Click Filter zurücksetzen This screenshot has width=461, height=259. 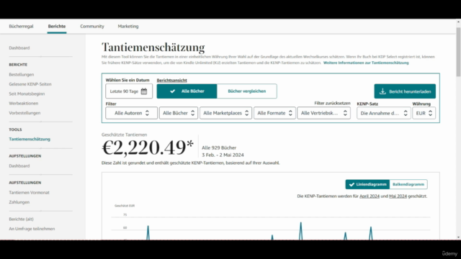click(332, 103)
